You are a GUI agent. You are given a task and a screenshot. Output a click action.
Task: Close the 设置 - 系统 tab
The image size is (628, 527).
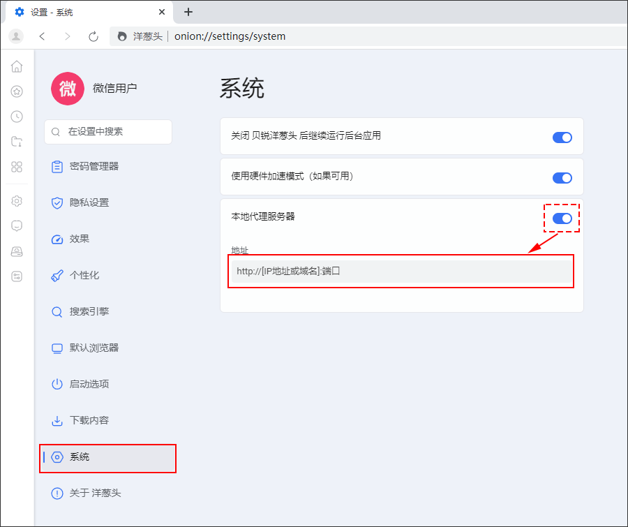162,12
